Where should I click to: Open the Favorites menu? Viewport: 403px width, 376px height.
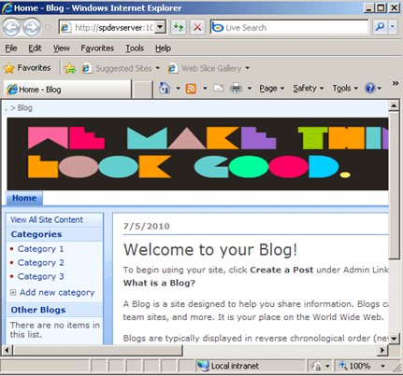click(x=97, y=49)
